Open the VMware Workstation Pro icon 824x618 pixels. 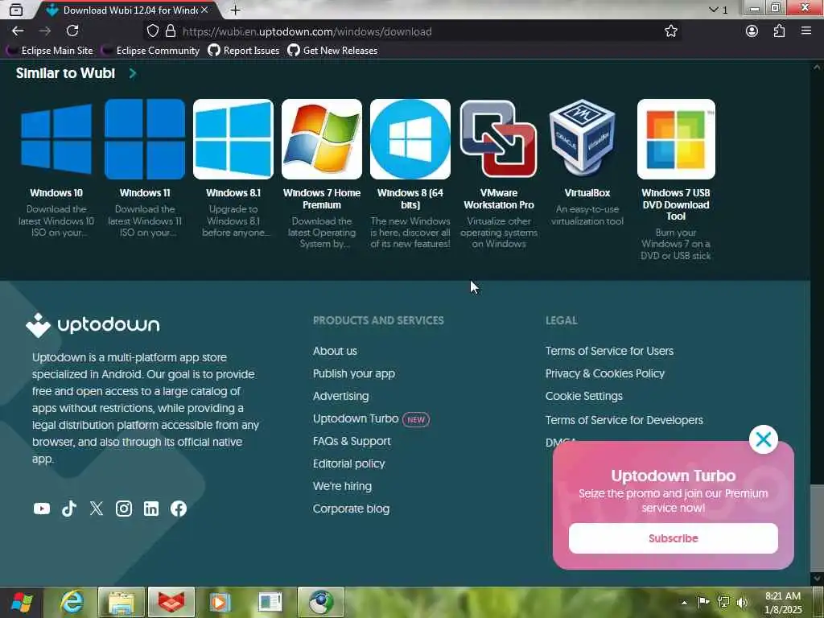(499, 139)
